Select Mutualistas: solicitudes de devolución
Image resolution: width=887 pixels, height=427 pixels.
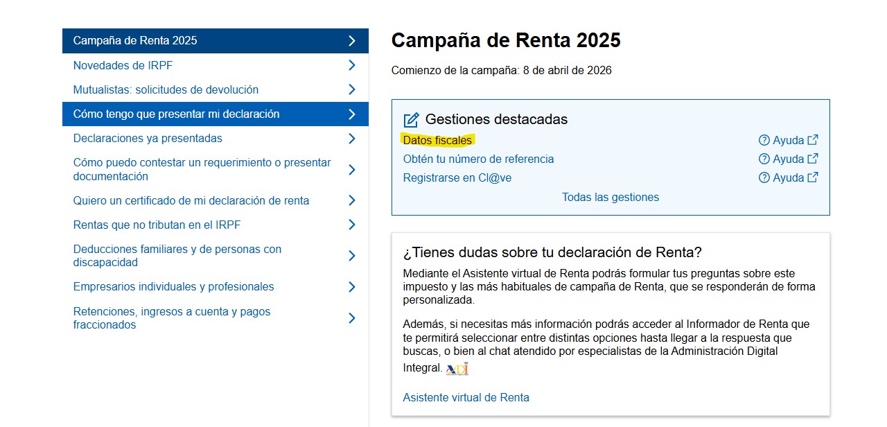coord(216,89)
